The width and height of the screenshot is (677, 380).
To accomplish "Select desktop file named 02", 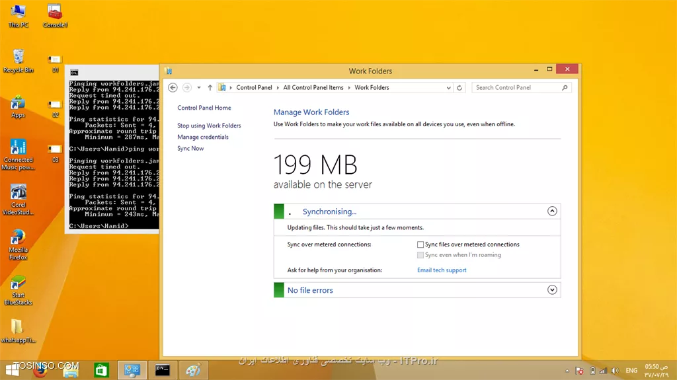I will tap(56, 109).
